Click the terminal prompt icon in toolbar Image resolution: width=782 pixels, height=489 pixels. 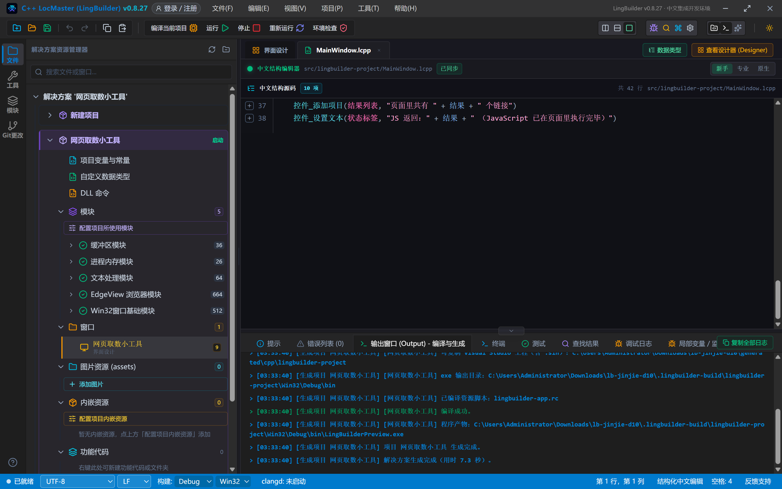(x=726, y=28)
